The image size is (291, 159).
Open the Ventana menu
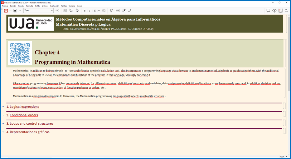coord(72,6)
